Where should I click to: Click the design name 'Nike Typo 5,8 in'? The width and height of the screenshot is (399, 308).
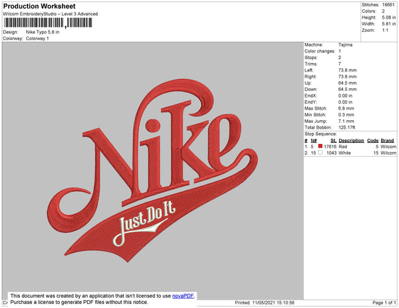click(x=43, y=32)
